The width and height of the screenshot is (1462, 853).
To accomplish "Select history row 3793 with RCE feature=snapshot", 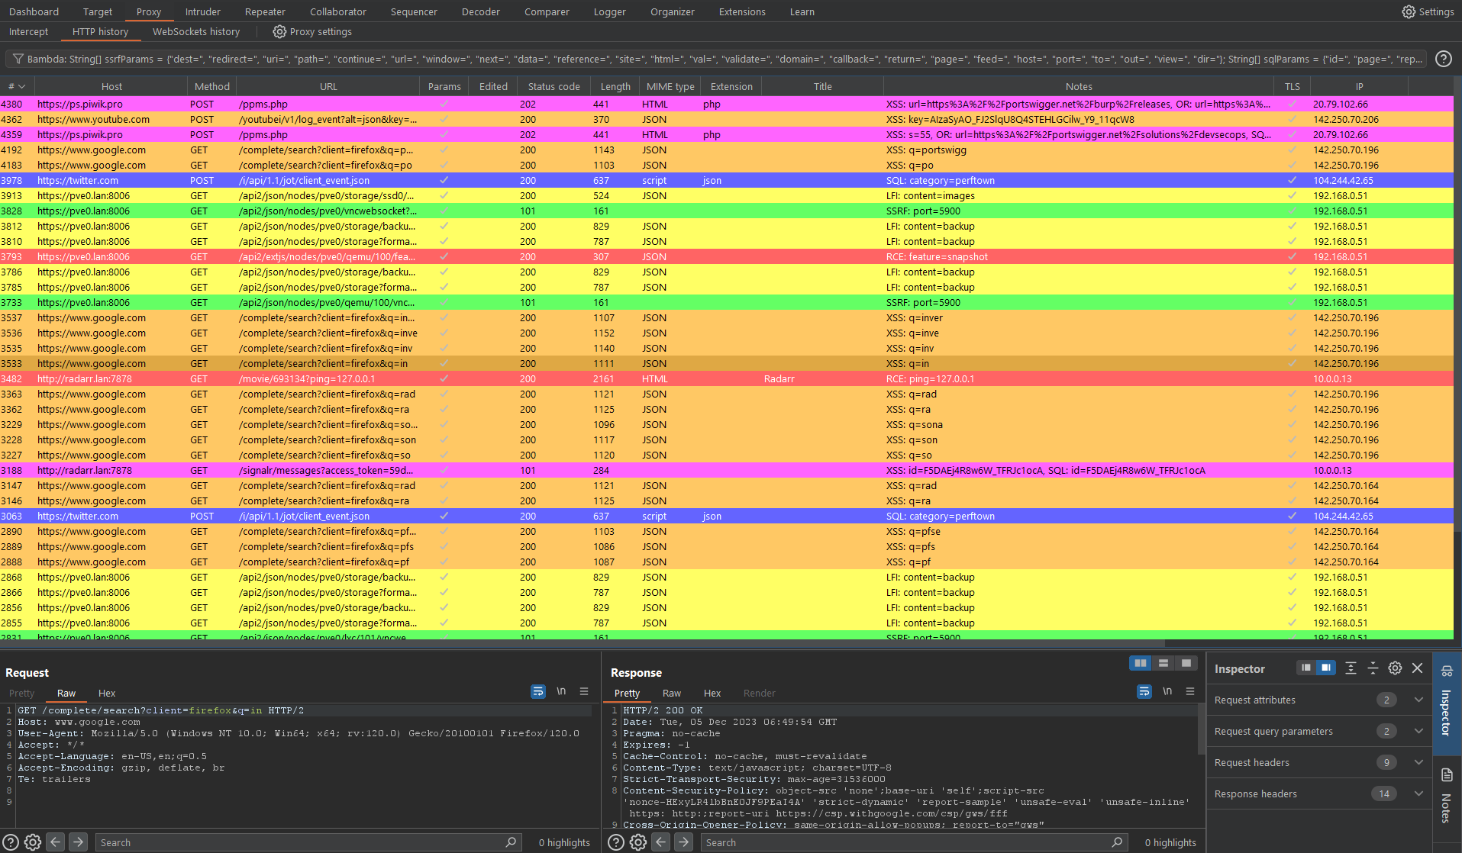I will [x=727, y=256].
